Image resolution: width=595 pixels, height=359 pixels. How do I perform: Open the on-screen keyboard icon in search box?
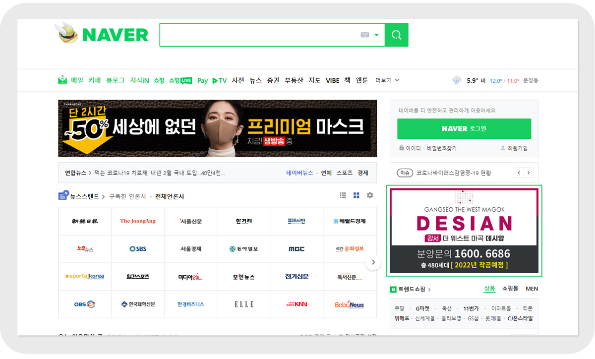(365, 35)
